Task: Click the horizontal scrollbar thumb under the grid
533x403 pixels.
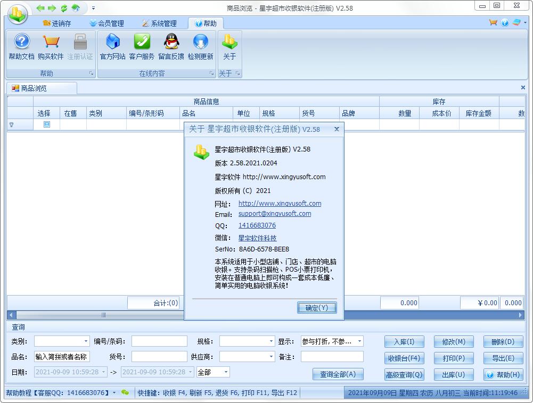Action: pyautogui.click(x=103, y=315)
